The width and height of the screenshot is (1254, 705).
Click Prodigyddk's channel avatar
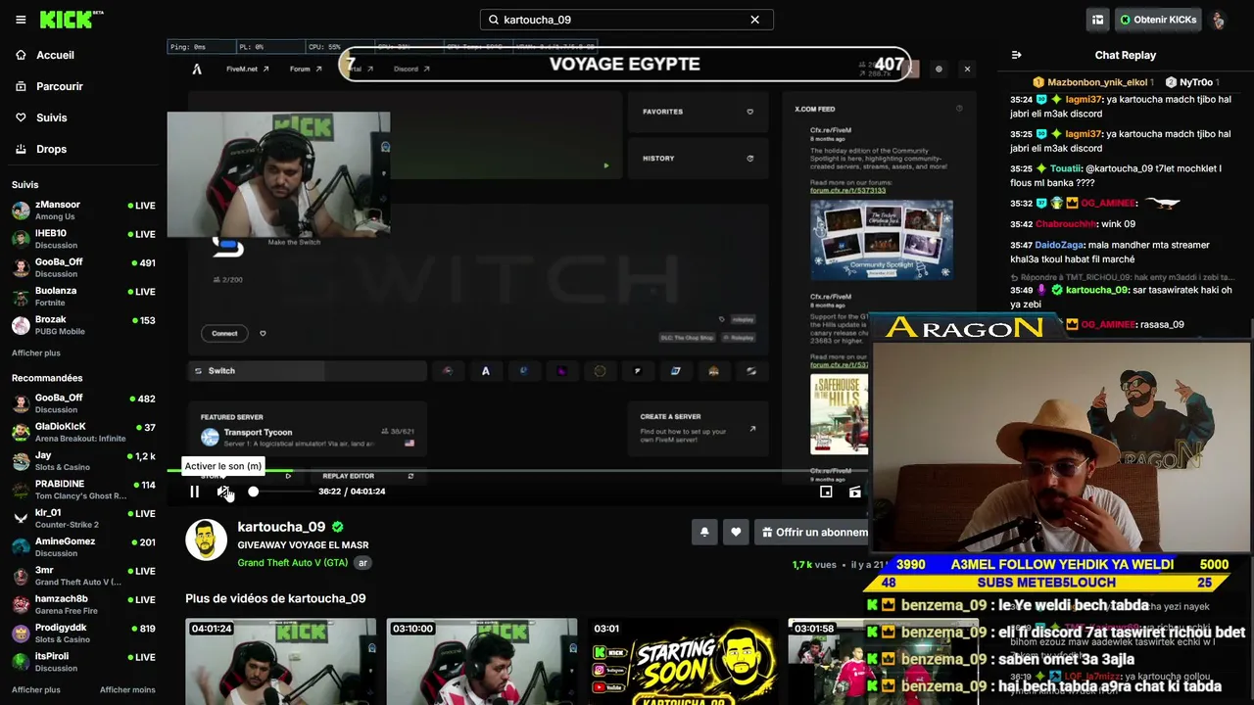tap(21, 633)
